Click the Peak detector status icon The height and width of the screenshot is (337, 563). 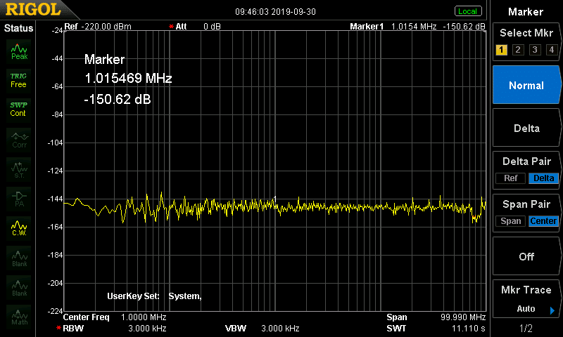(19, 51)
